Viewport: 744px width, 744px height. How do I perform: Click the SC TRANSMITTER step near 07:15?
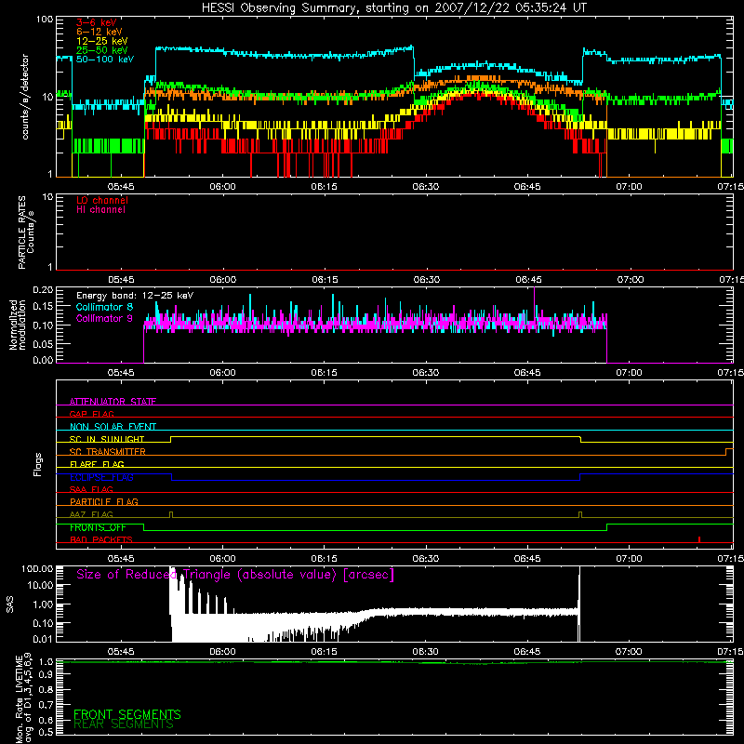coord(728,452)
